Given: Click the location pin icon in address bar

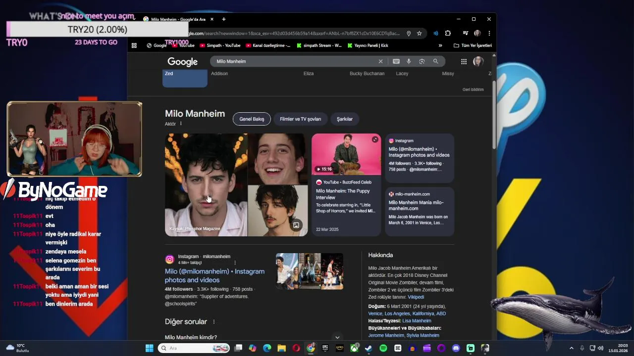Looking at the screenshot, I should (x=409, y=34).
